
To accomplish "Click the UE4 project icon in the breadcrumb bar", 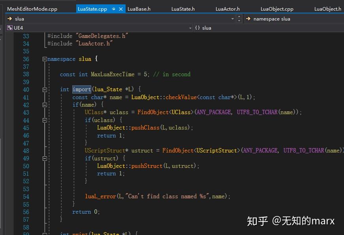I will pos(9,28).
